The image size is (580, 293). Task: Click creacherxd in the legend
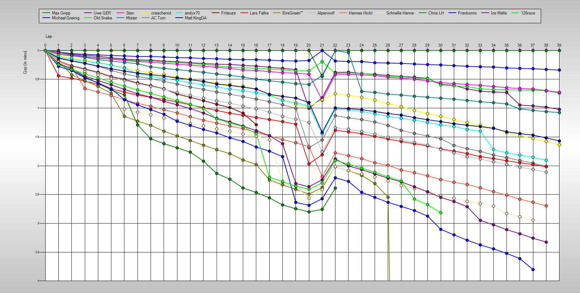click(x=161, y=13)
